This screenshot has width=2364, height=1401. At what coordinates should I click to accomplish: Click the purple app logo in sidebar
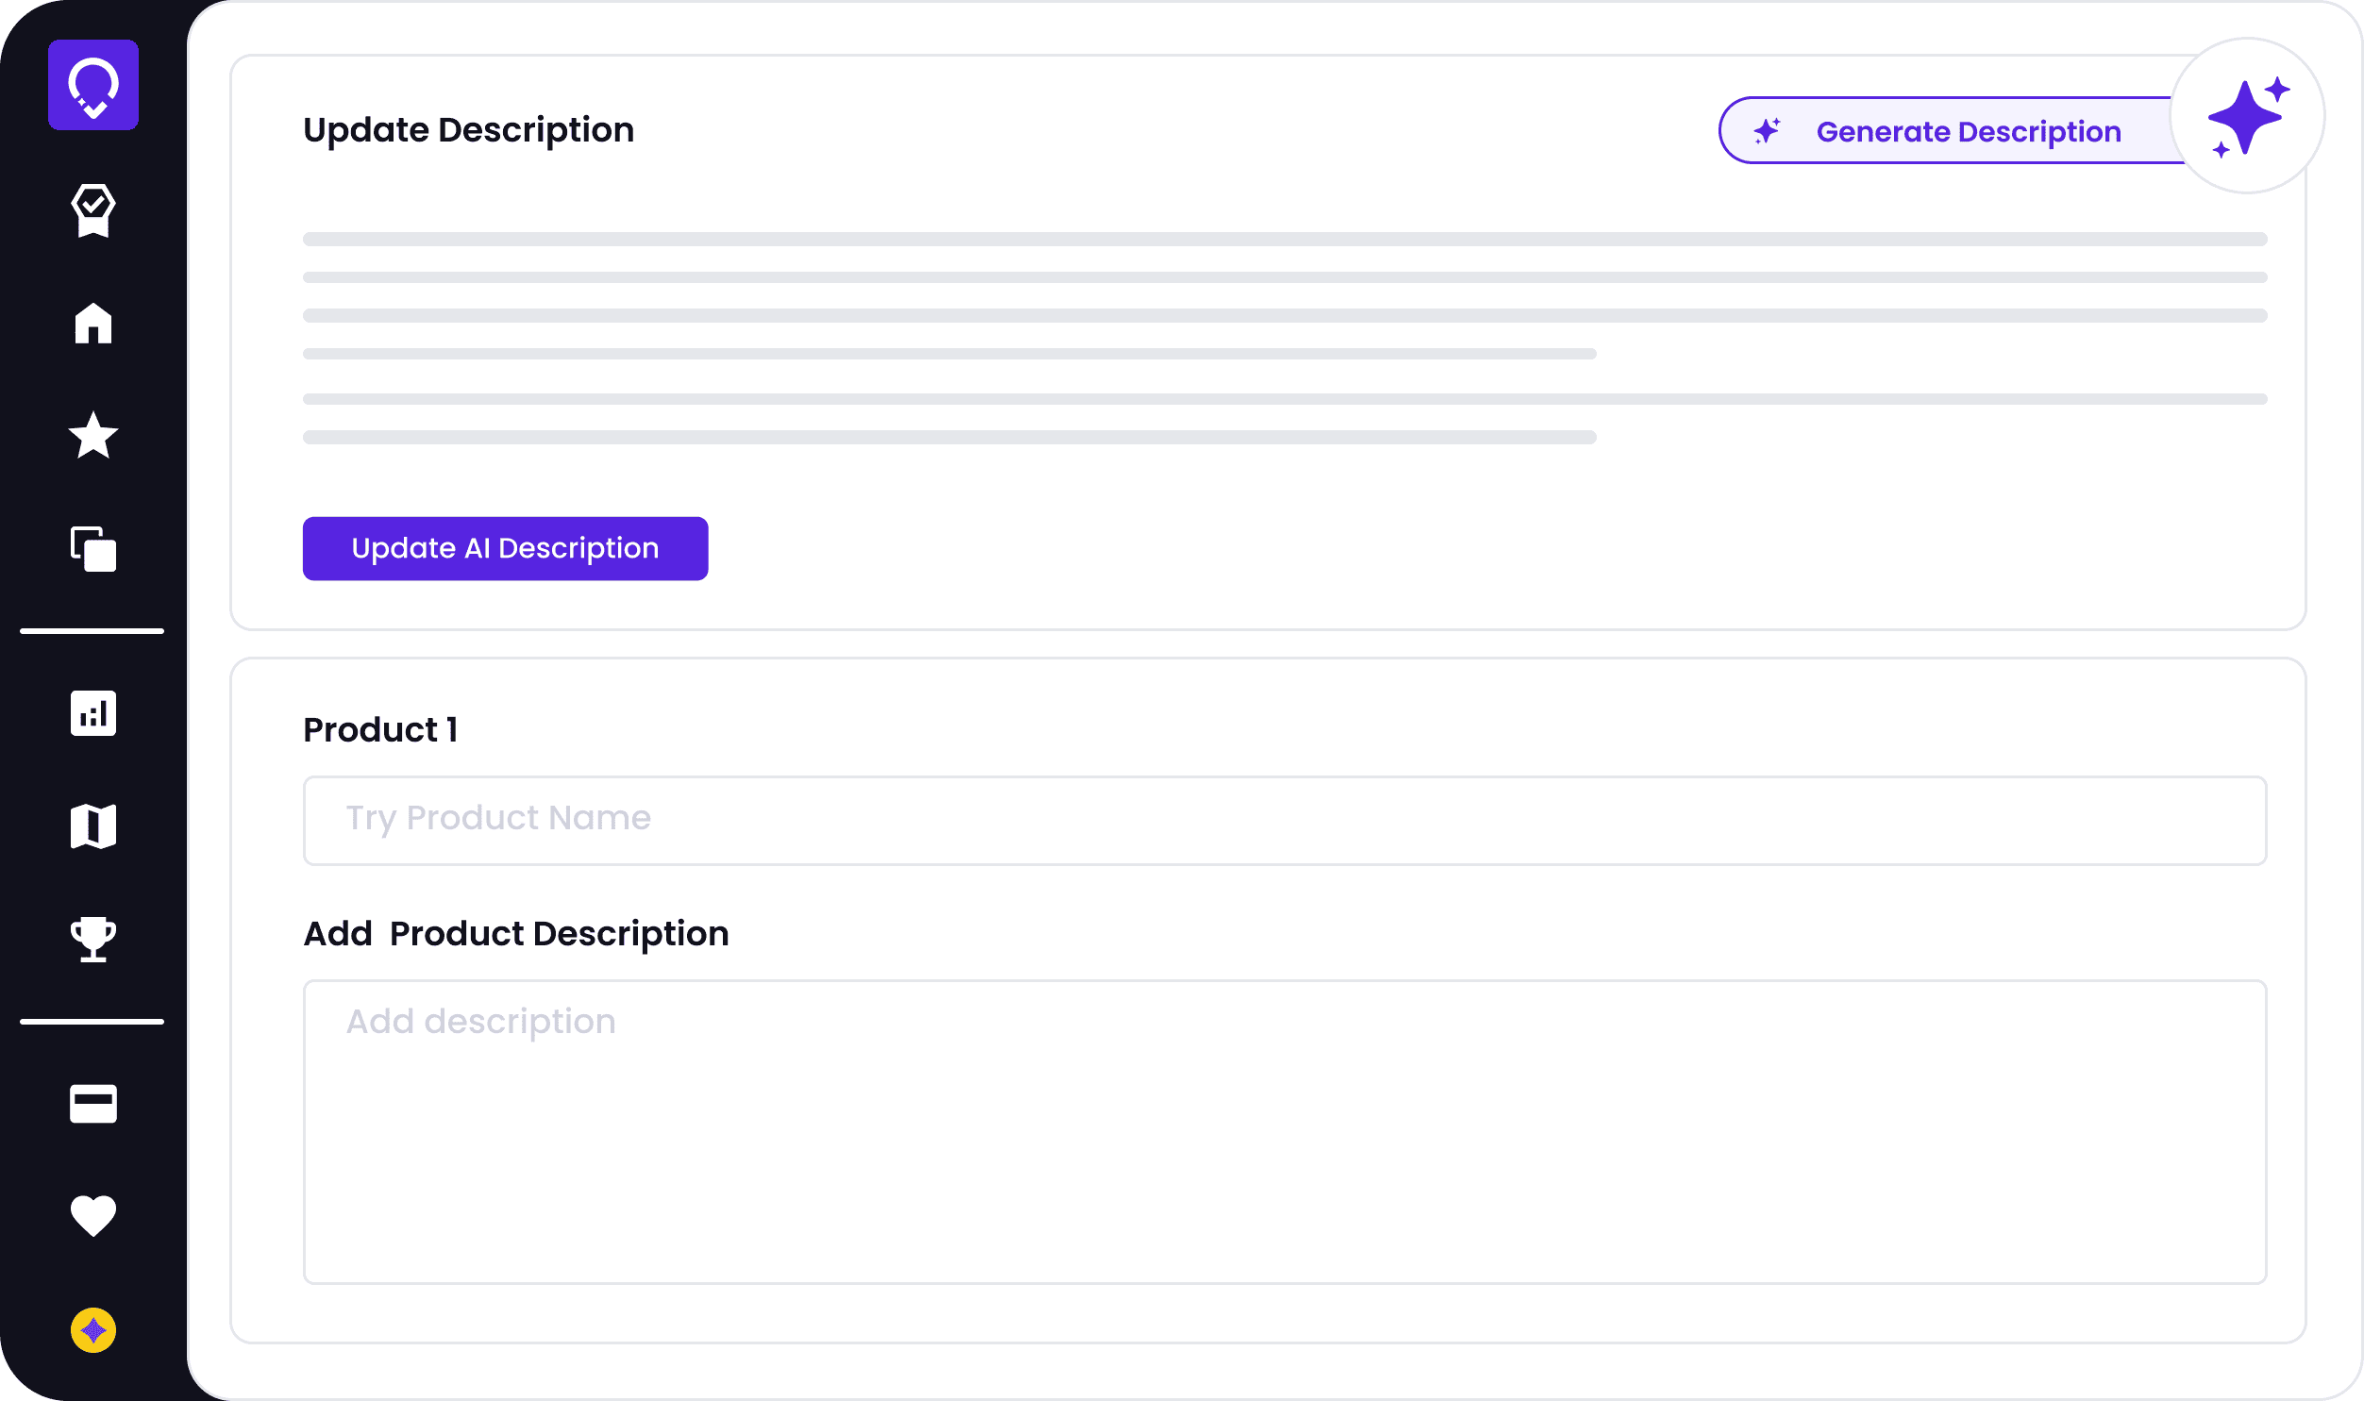point(93,85)
